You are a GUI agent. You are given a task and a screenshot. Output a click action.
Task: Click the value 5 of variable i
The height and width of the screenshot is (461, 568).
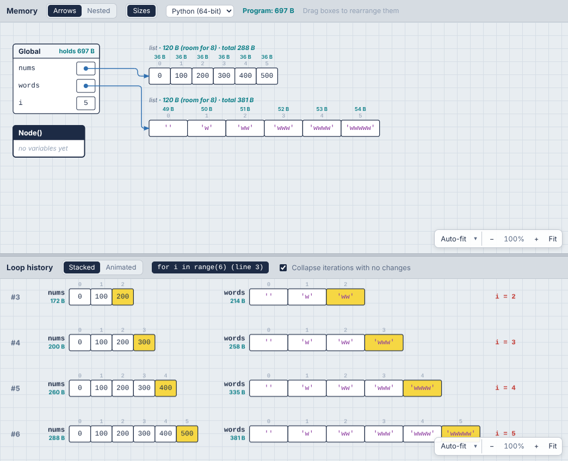pyautogui.click(x=86, y=103)
